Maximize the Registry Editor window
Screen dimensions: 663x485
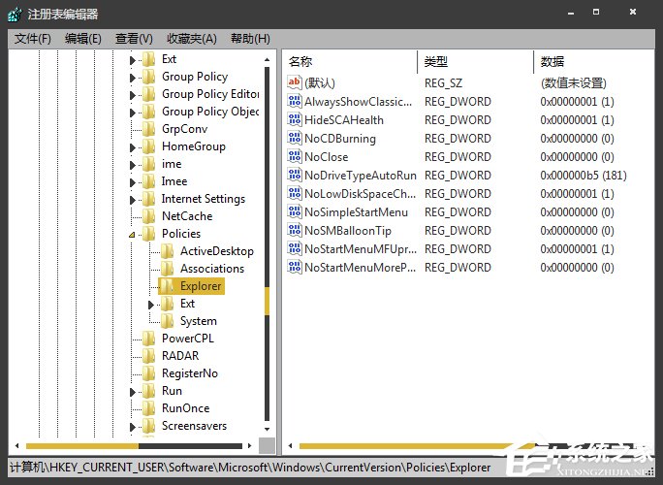click(596, 12)
